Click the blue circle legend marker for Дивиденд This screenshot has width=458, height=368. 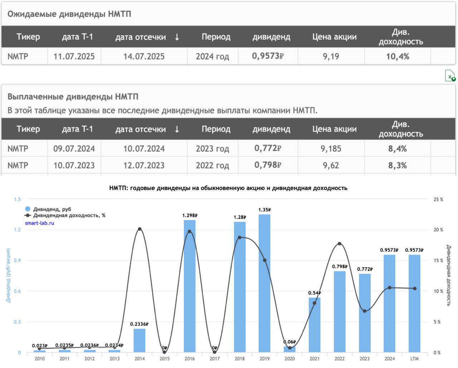(x=28, y=209)
